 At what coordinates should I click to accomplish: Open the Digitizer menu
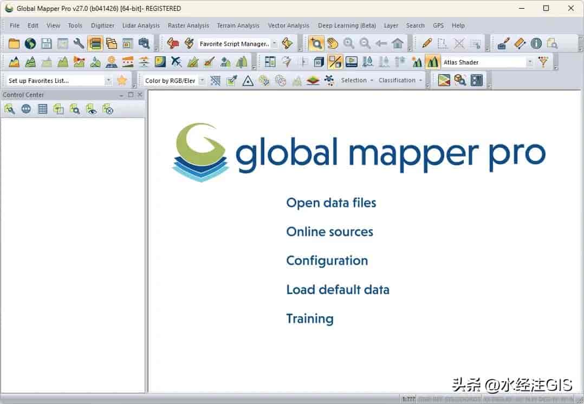point(102,25)
